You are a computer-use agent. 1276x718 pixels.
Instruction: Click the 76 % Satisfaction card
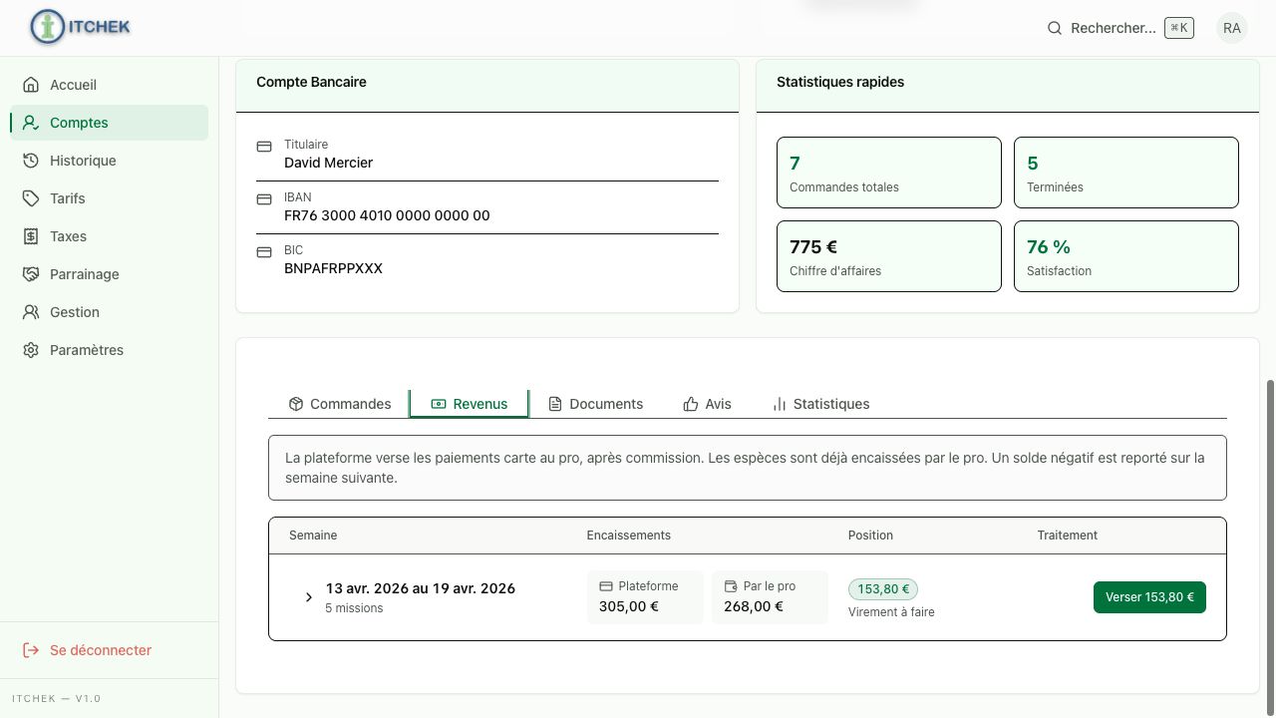pos(1126,256)
